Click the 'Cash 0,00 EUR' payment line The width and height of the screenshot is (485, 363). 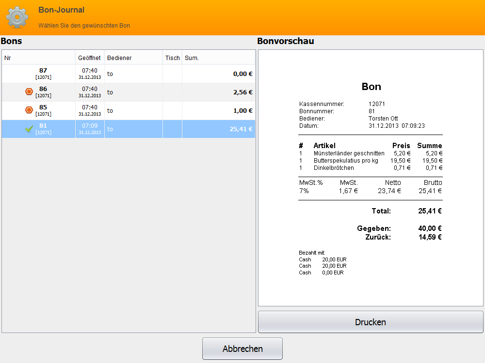[321, 272]
